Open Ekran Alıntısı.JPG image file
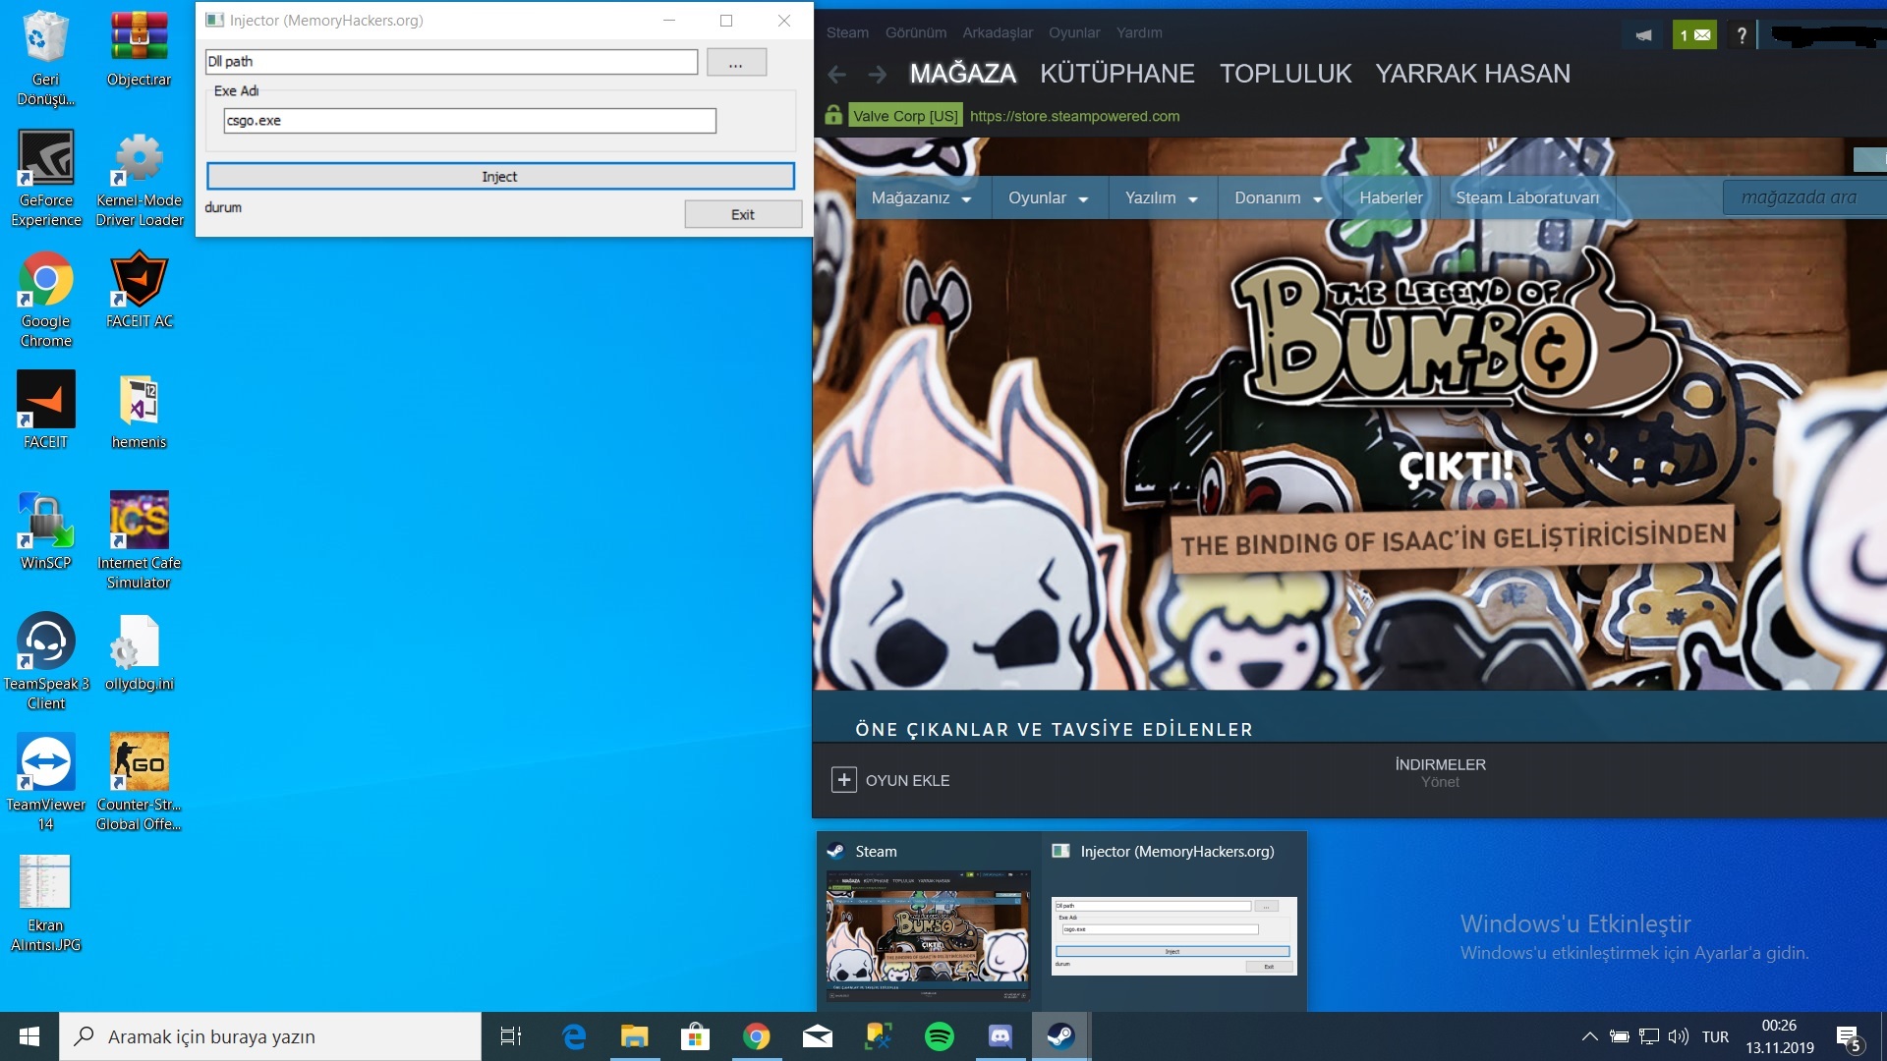This screenshot has height=1061, width=1887. [45, 904]
